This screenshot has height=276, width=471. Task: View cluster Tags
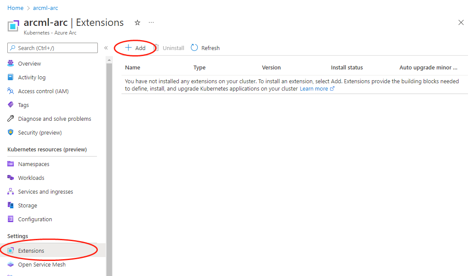(x=25, y=104)
